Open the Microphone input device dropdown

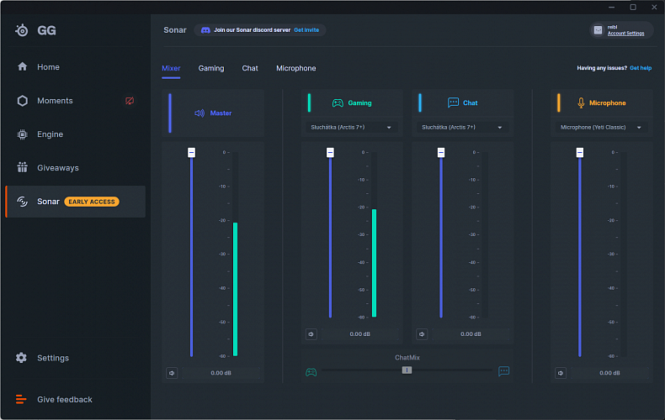pyautogui.click(x=601, y=128)
